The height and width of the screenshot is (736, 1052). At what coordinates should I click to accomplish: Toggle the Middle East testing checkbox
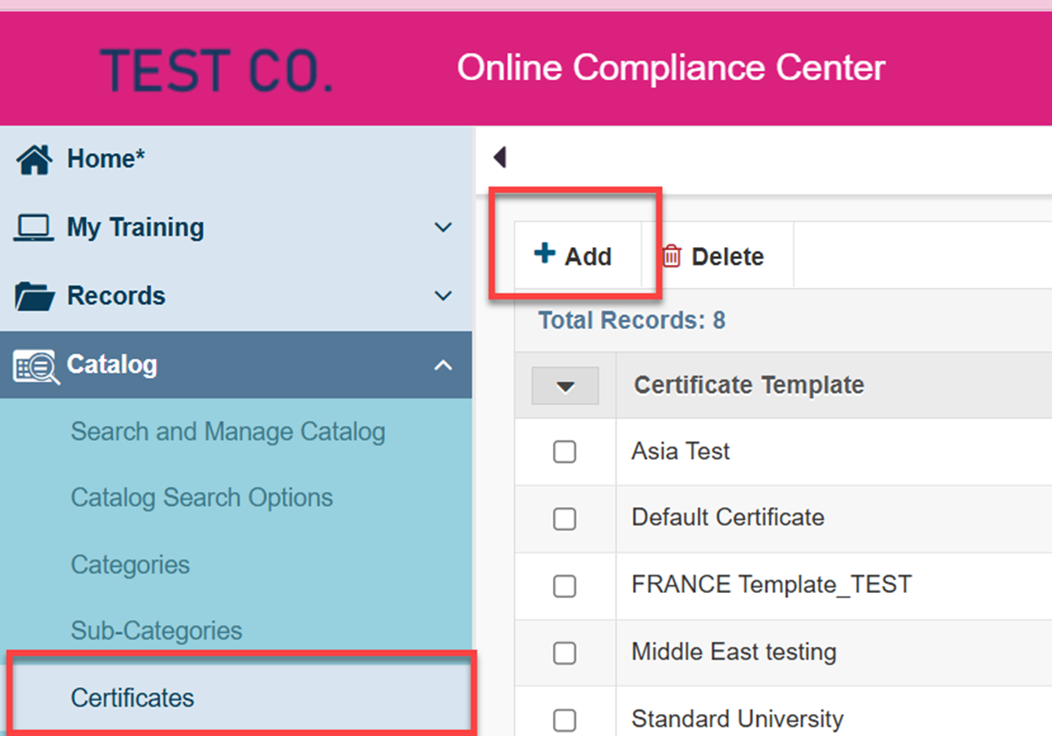tap(565, 652)
